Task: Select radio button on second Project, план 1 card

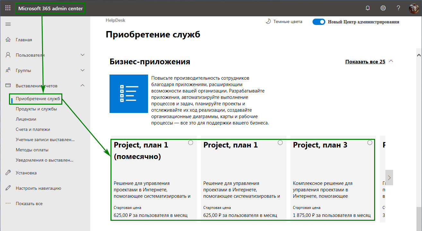Action: pos(280,143)
